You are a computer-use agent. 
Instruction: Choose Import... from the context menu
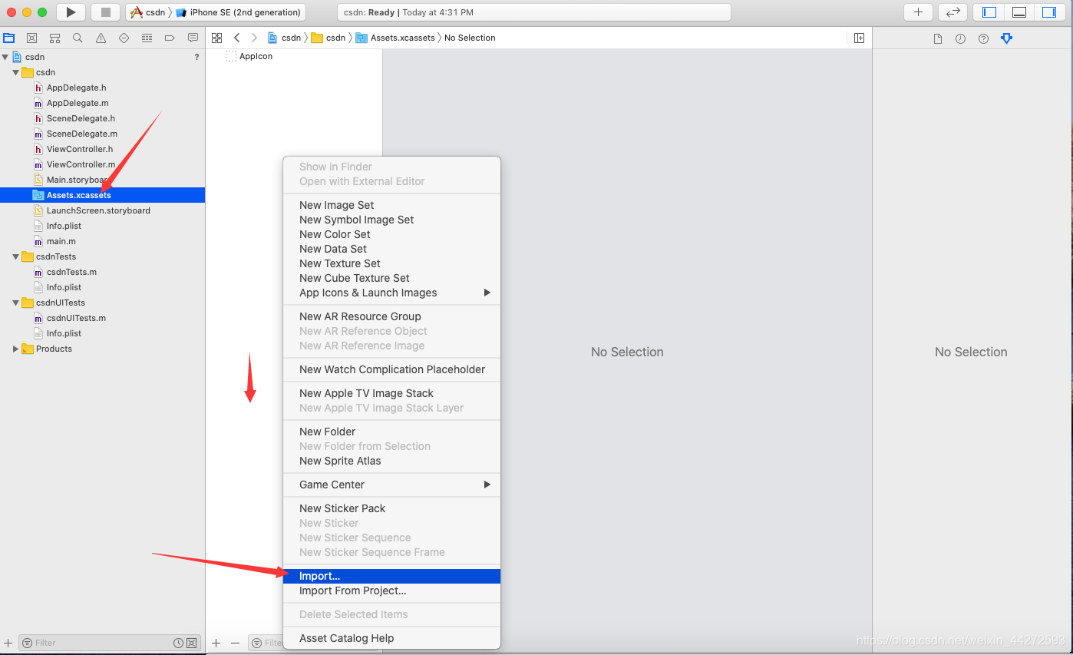[x=319, y=576]
